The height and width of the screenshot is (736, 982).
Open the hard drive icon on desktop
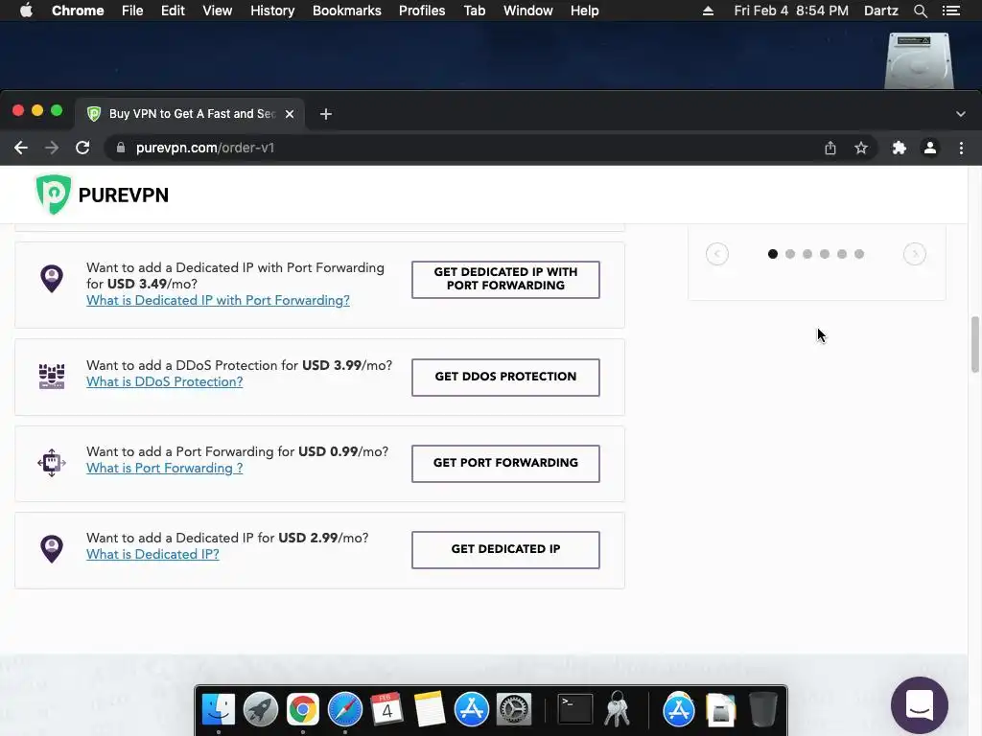point(919,60)
